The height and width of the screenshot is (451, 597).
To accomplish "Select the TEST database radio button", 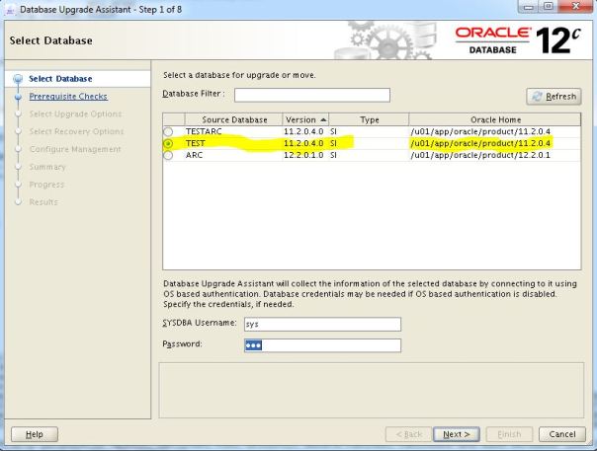I will click(x=168, y=143).
